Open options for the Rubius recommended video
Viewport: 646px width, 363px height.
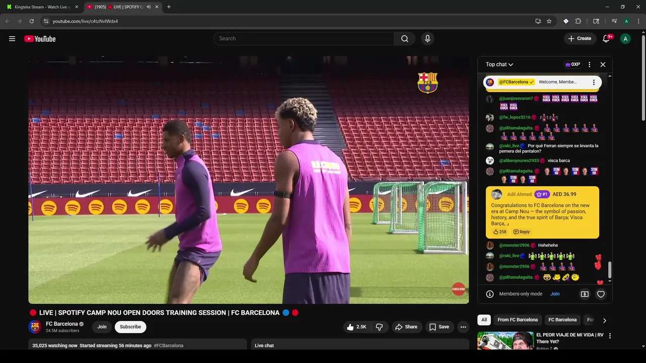click(610, 335)
